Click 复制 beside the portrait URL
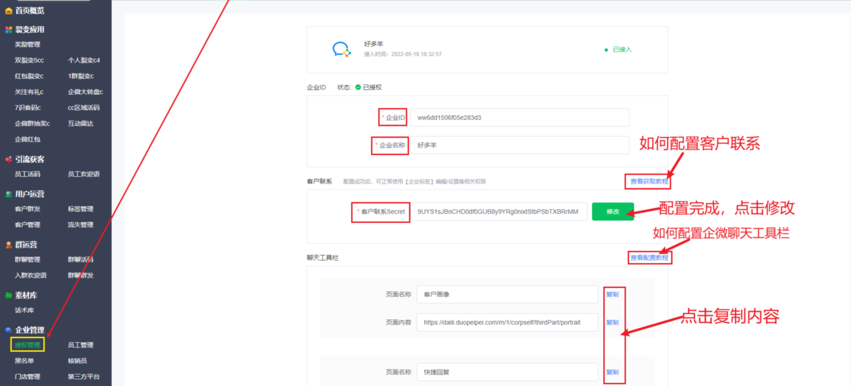The width and height of the screenshot is (851, 386). coord(612,322)
